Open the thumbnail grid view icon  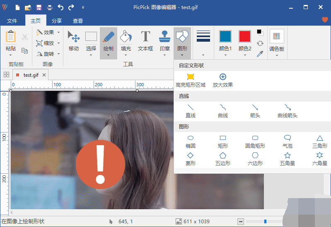(6, 74)
